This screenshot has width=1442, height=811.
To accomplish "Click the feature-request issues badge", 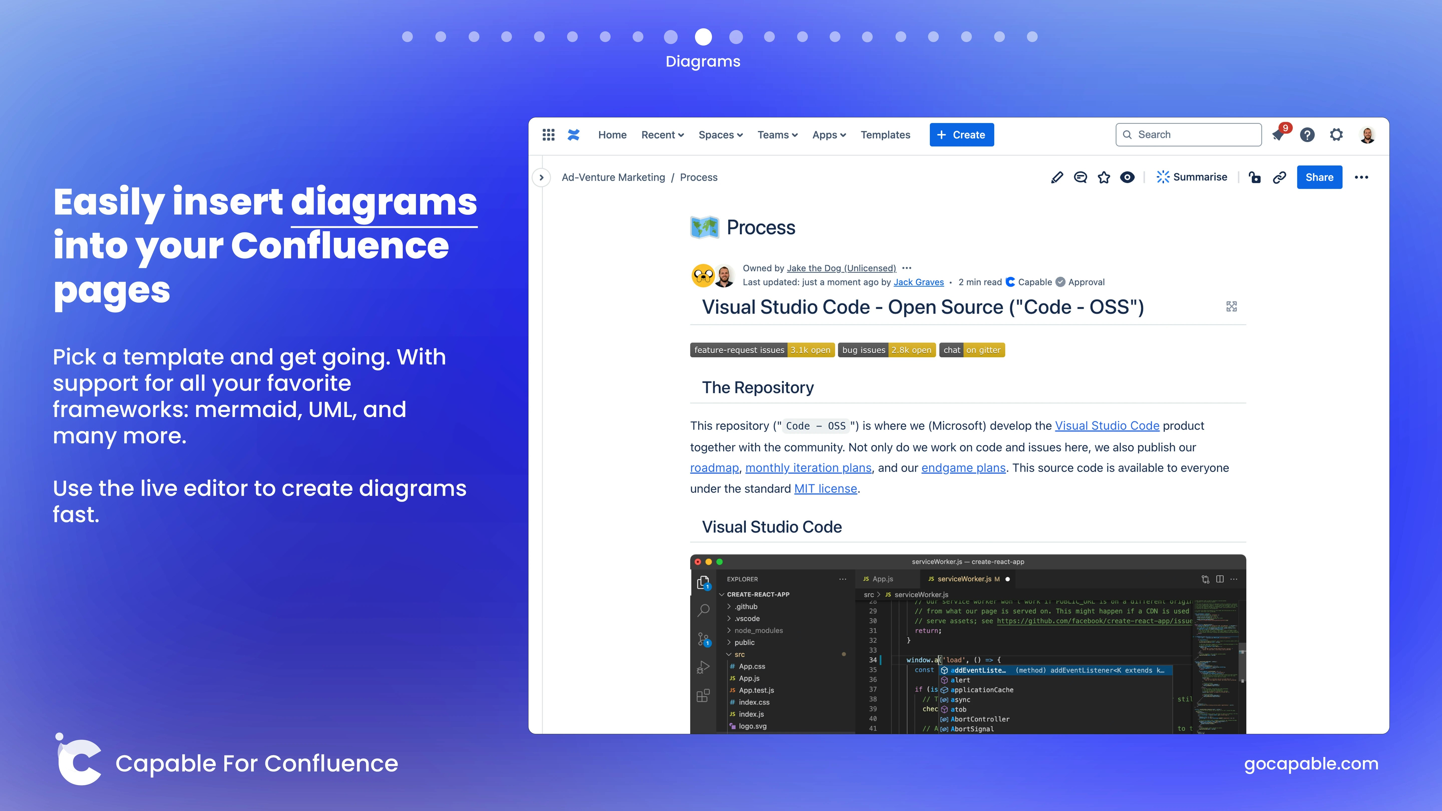I will 762,350.
